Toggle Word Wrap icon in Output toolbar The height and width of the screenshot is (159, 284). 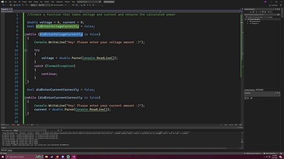coord(61,130)
